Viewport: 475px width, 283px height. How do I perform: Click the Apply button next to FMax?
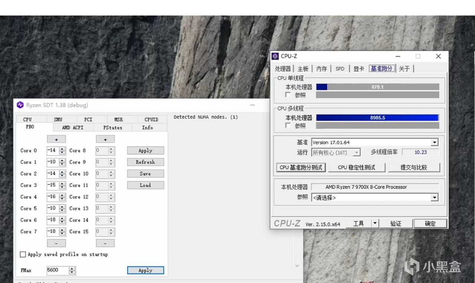pyautogui.click(x=145, y=270)
